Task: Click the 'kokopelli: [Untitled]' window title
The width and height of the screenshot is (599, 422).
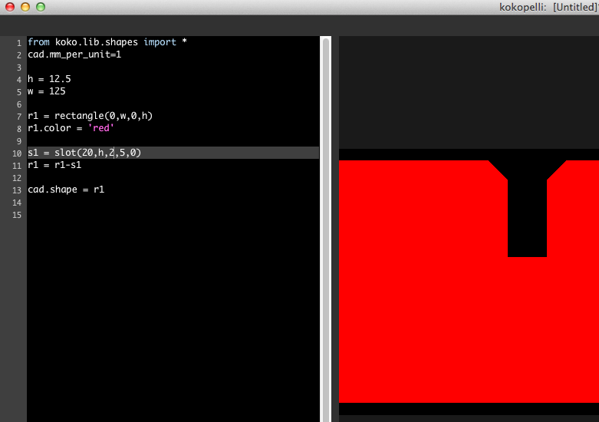Action: pyautogui.click(x=549, y=7)
